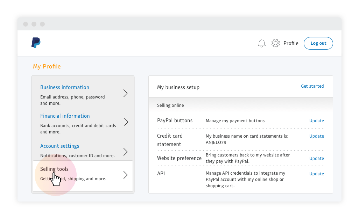Select the Account settings menu item

[x=60, y=146]
